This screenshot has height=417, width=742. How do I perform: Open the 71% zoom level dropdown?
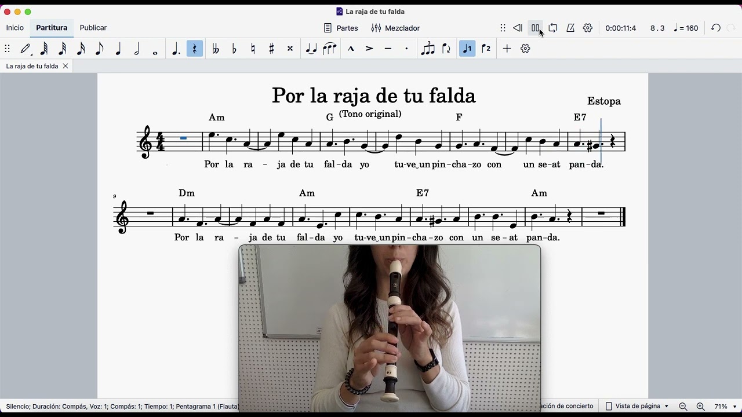[725, 407]
